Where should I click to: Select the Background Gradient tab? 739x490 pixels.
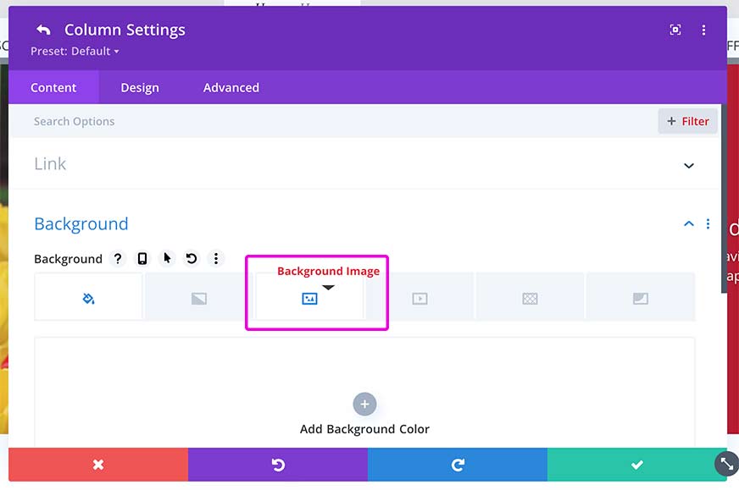(x=199, y=299)
